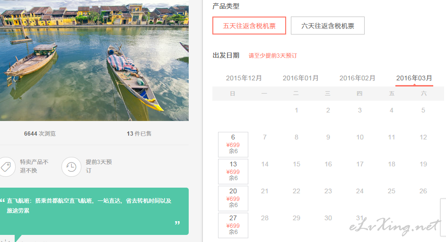Click calendar date 23

click(328, 191)
